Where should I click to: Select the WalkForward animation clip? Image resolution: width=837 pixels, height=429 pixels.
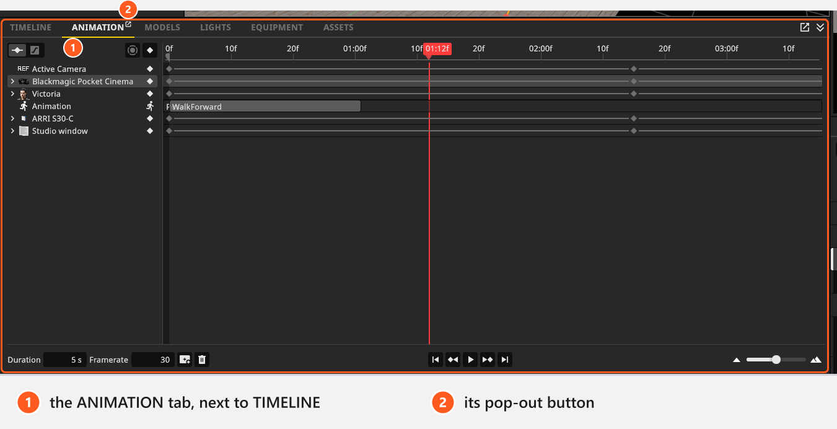click(x=265, y=107)
